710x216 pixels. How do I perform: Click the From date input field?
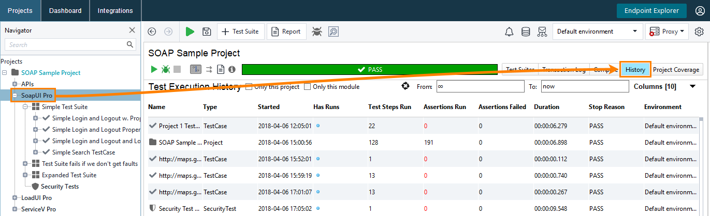480,87
